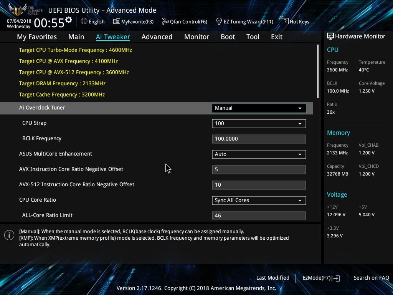This screenshot has width=393, height=295.
Task: Click memory capacity 32768 MB value
Action: [x=337, y=174]
